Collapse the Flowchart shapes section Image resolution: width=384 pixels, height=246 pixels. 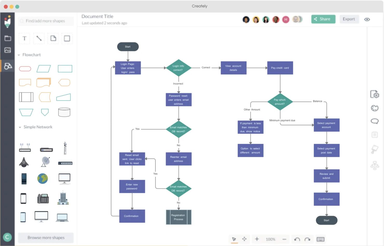tap(19, 55)
